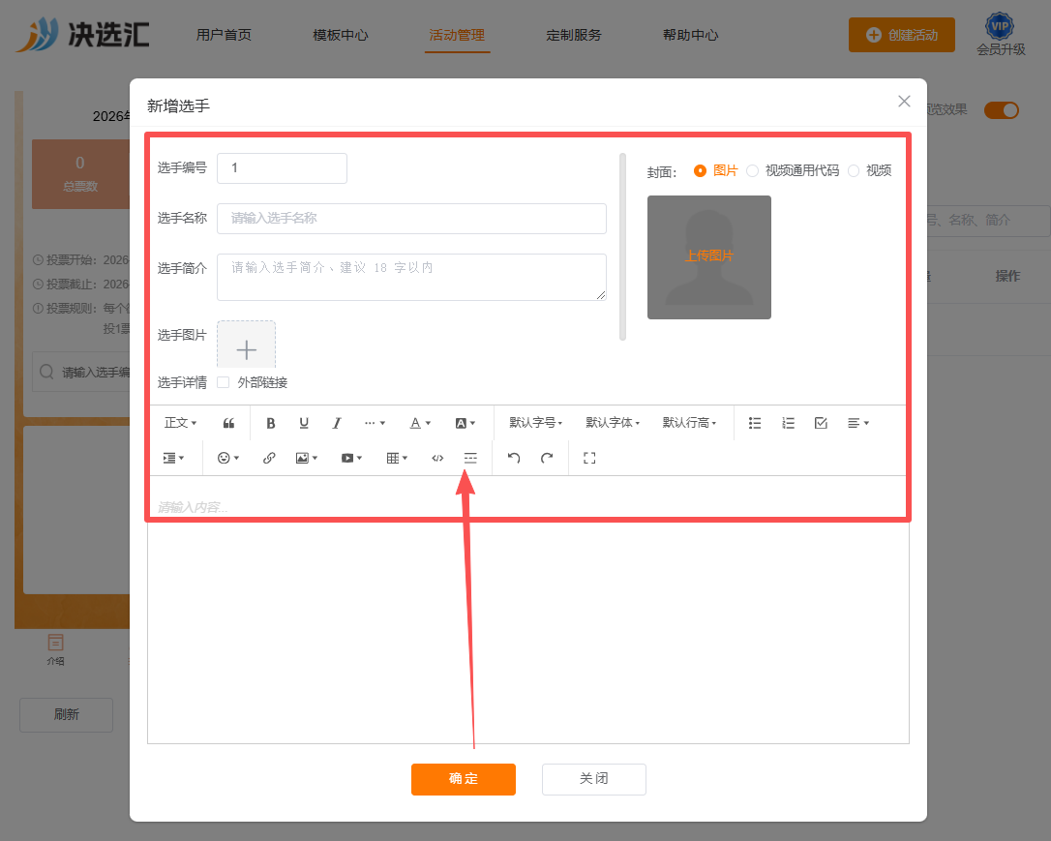Click the 介绍 icon at bottom left

(x=55, y=649)
